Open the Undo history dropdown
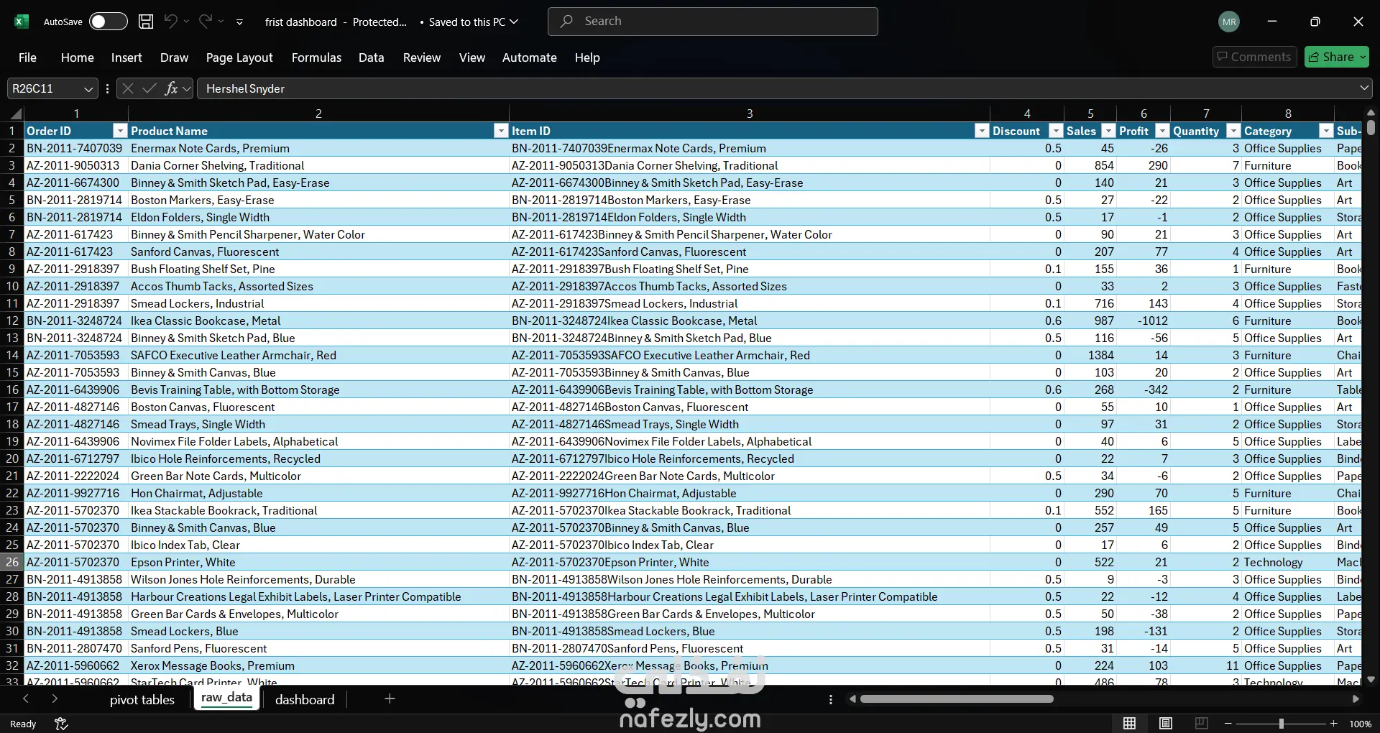The width and height of the screenshot is (1380, 733). [x=186, y=22]
